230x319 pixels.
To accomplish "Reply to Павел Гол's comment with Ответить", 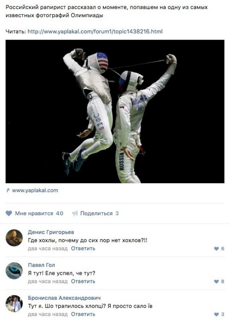I will (83, 282).
